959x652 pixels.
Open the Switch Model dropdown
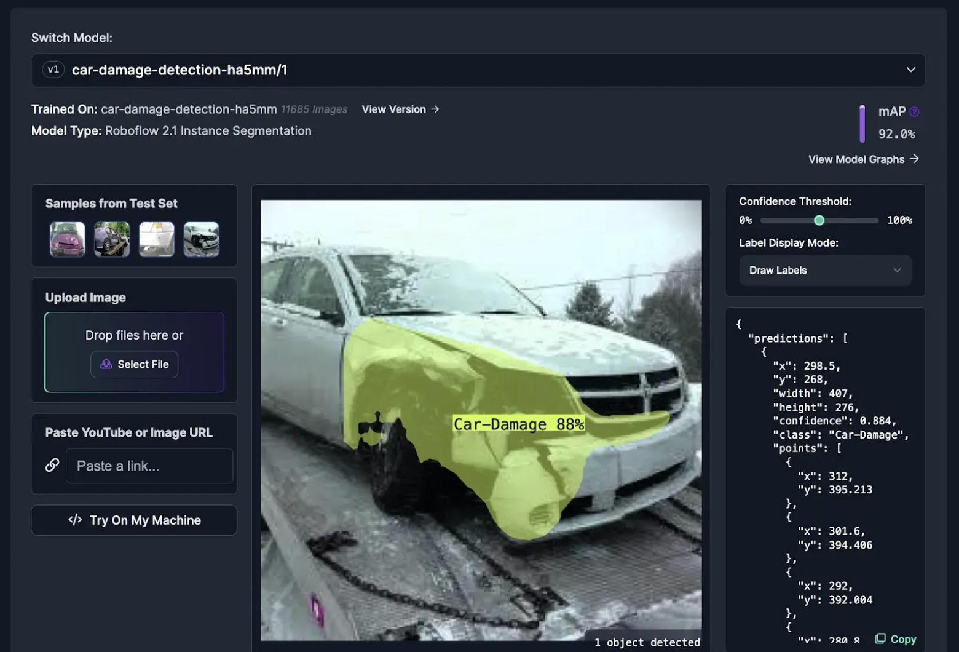point(479,70)
